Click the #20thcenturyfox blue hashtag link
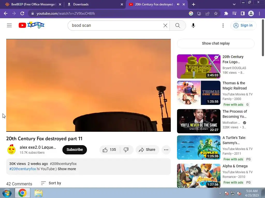The width and height of the screenshot is (265, 198). pyautogui.click(x=23, y=169)
